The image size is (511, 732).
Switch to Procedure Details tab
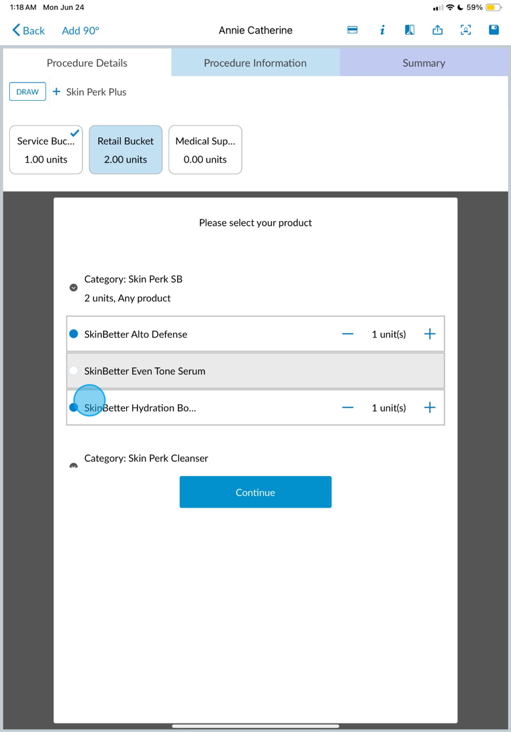[87, 63]
